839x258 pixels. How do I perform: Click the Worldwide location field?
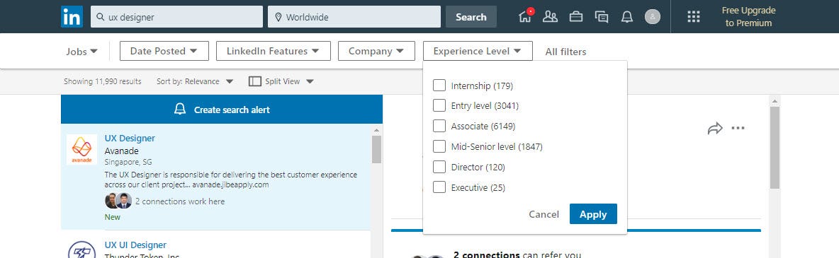tap(354, 16)
